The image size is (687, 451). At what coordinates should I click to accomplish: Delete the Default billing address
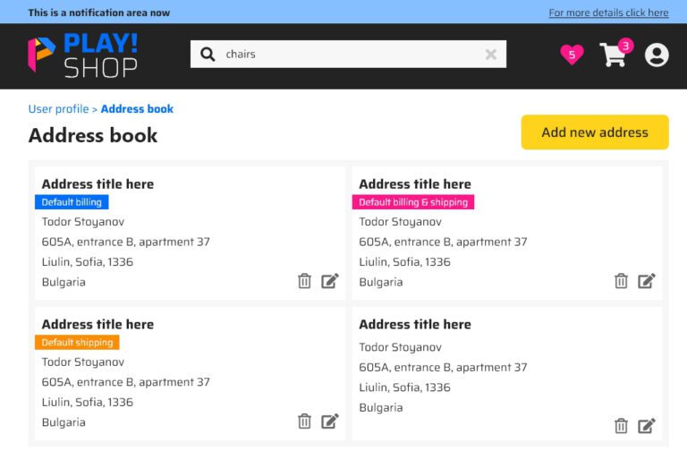[x=304, y=281]
